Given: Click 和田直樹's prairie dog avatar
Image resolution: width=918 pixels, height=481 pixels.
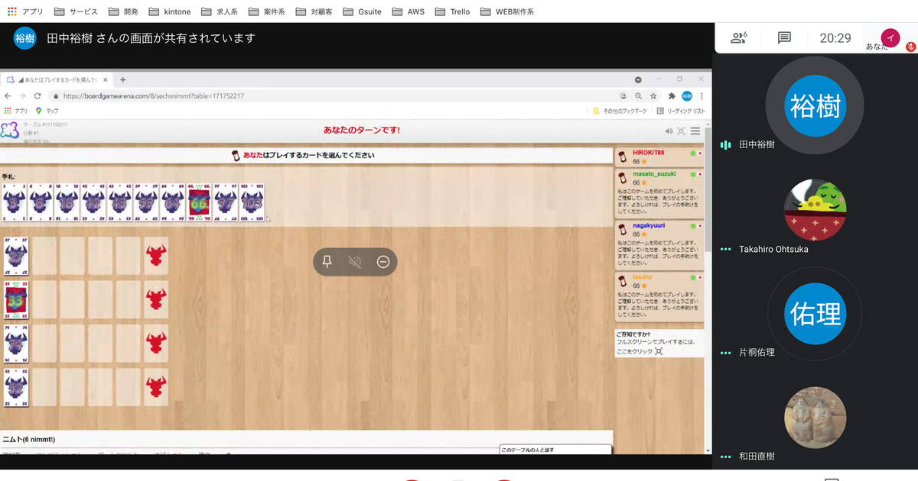Looking at the screenshot, I should 815,418.
